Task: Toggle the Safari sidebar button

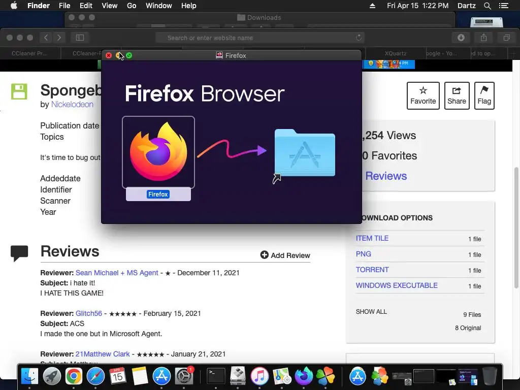Action: pyautogui.click(x=80, y=38)
